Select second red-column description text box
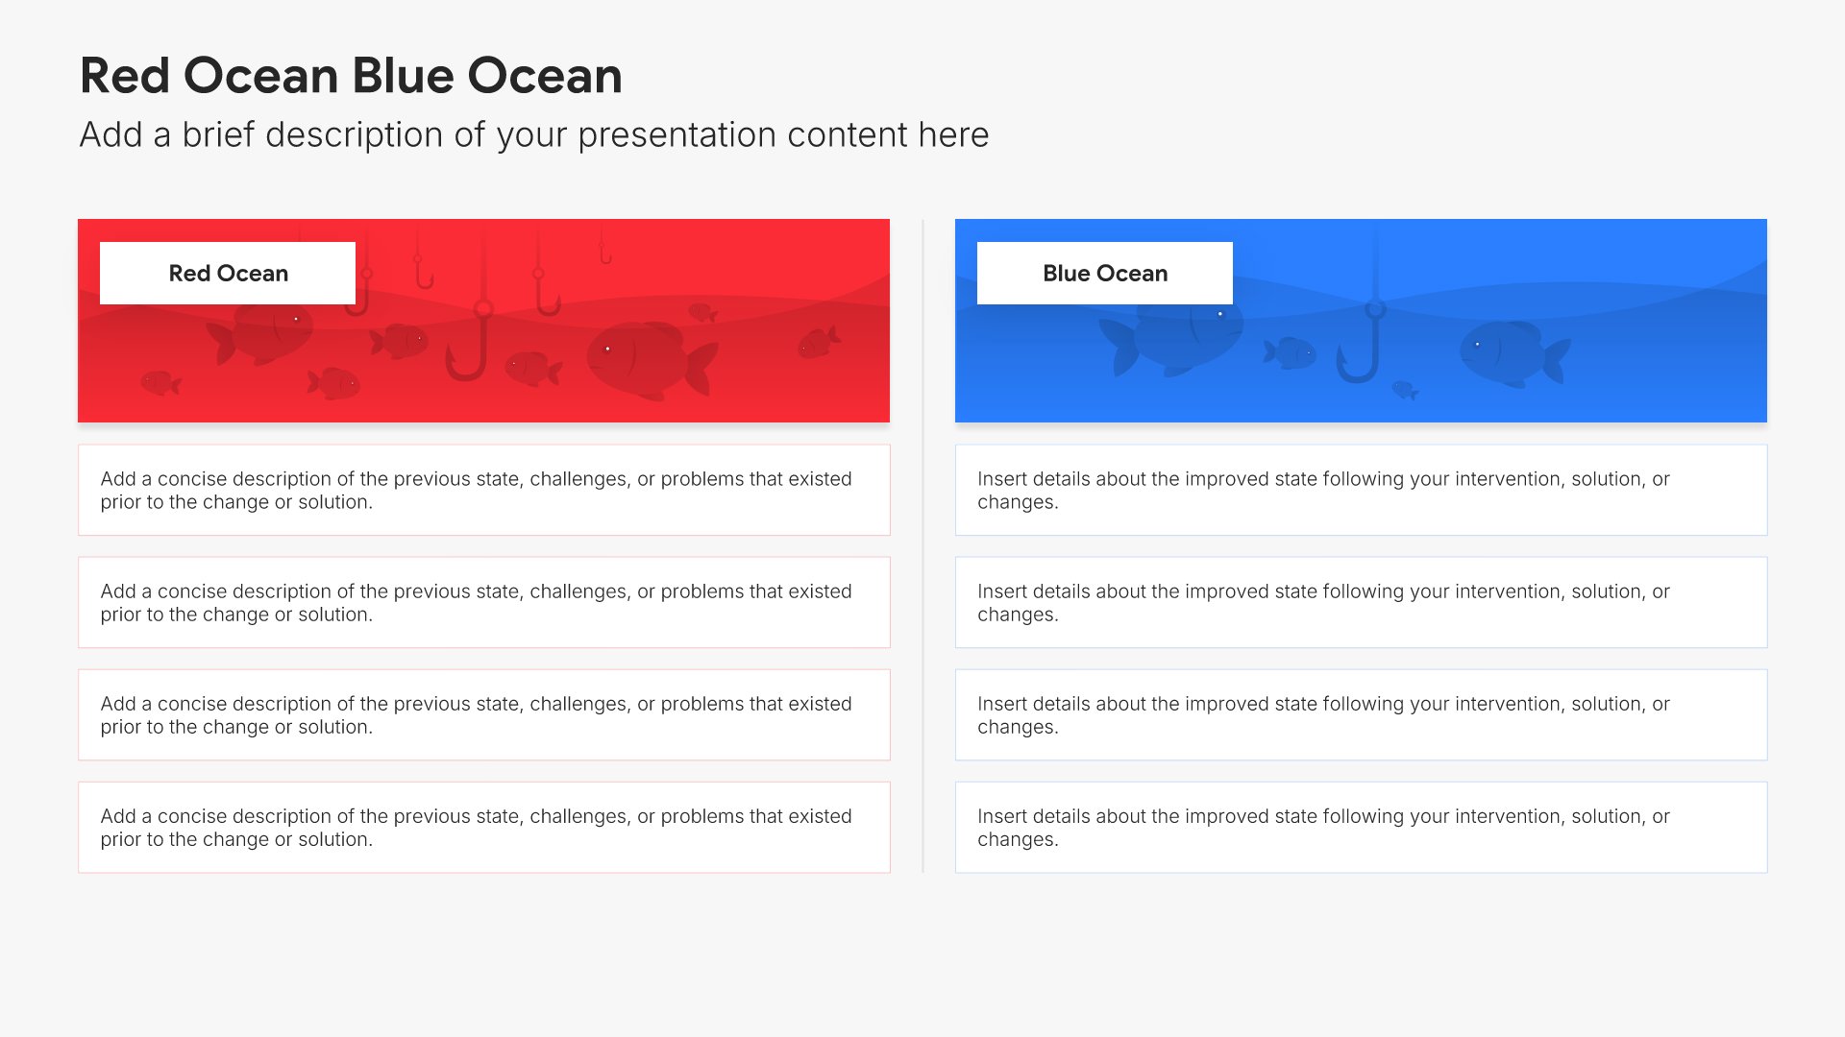The width and height of the screenshot is (1845, 1037). click(x=484, y=602)
